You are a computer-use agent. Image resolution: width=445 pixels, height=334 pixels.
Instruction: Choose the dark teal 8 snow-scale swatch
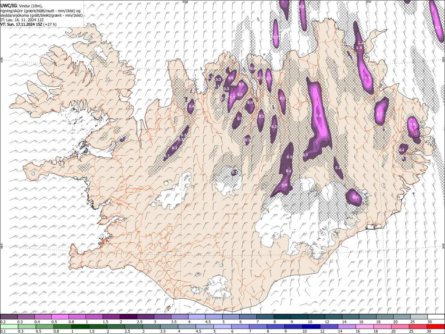(282, 317)
